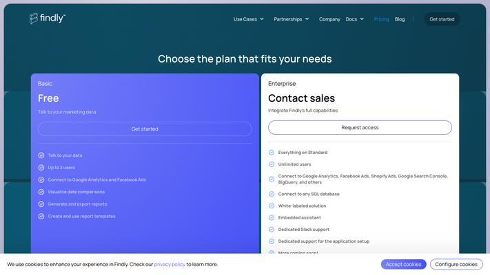Click check icon beside Create and use report templates
The height and width of the screenshot is (275, 490).
(x=41, y=216)
